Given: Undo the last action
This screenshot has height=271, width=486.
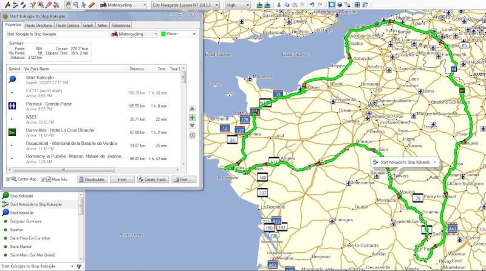Looking at the screenshot, I should pos(312,5).
